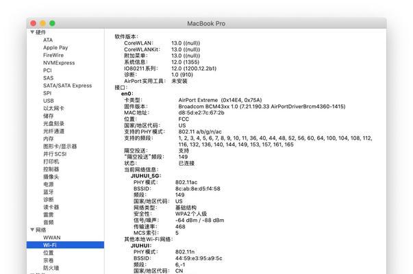Choose PCI in the sidebar

[x=47, y=71]
